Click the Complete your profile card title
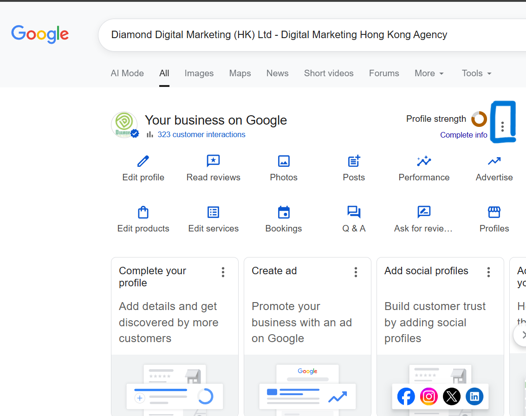The width and height of the screenshot is (526, 416). click(x=152, y=277)
